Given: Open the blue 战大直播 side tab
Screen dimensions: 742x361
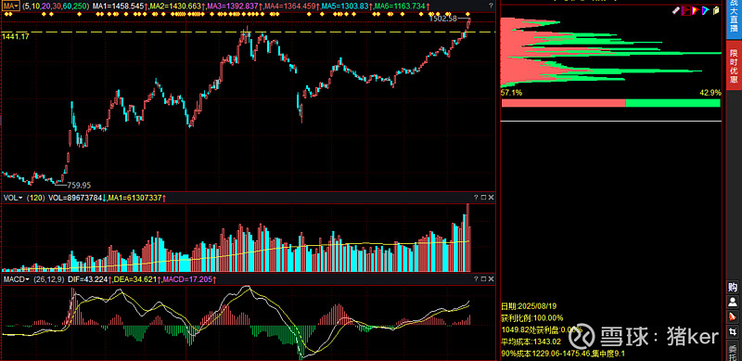Looking at the screenshot, I should [x=734, y=19].
